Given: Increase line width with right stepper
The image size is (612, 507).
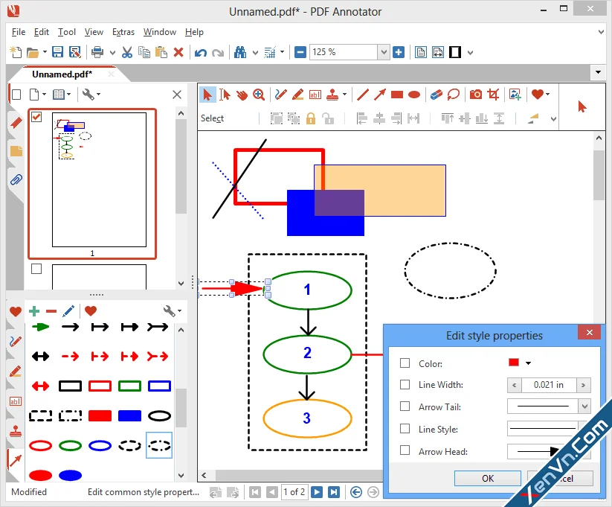Looking at the screenshot, I should pyautogui.click(x=583, y=385).
